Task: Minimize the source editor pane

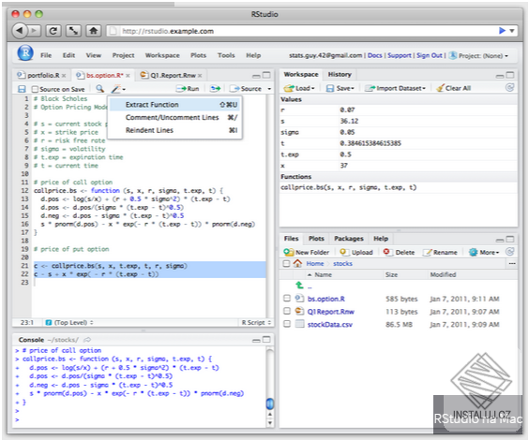Action: 256,76
